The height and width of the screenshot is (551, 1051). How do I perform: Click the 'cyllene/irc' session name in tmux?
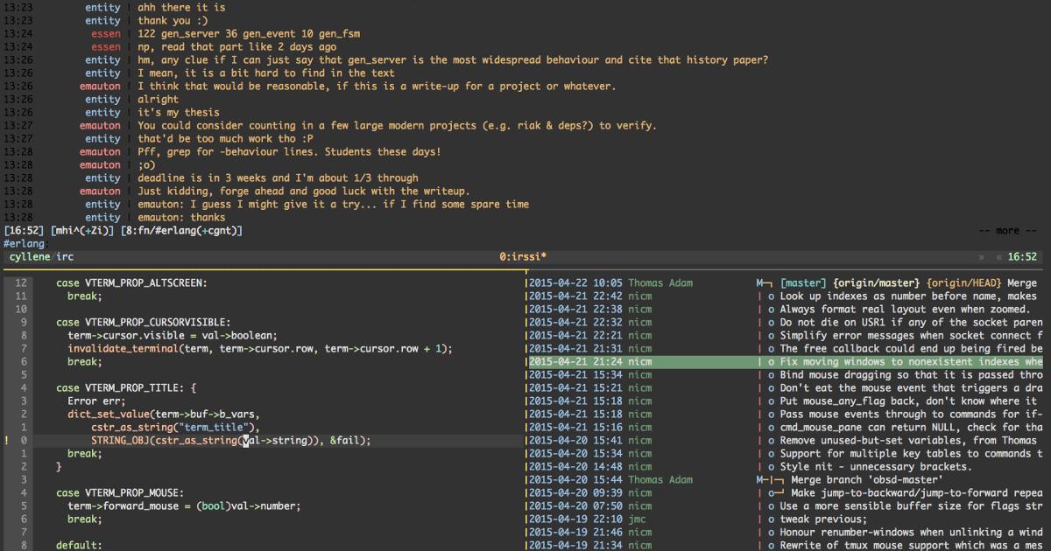tap(41, 257)
